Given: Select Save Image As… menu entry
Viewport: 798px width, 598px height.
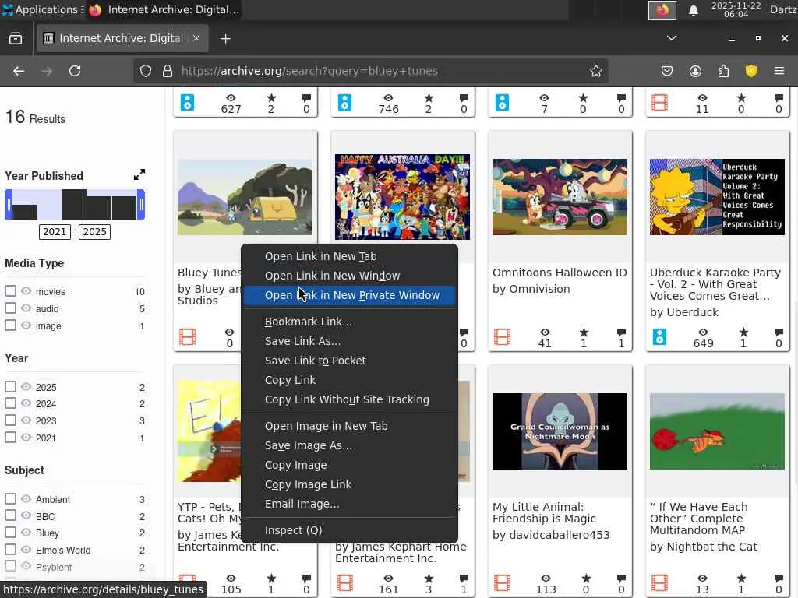Looking at the screenshot, I should click(x=349, y=445).
